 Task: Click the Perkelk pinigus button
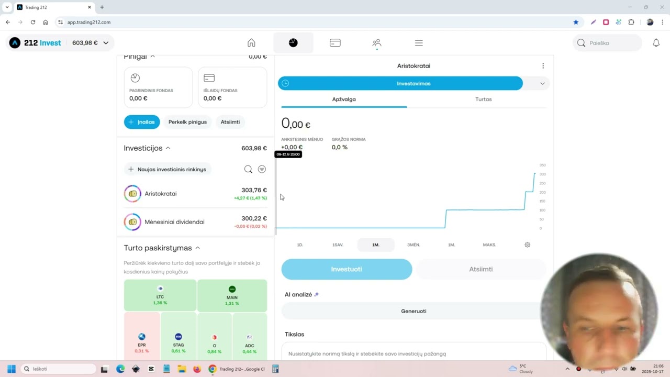pyautogui.click(x=187, y=122)
